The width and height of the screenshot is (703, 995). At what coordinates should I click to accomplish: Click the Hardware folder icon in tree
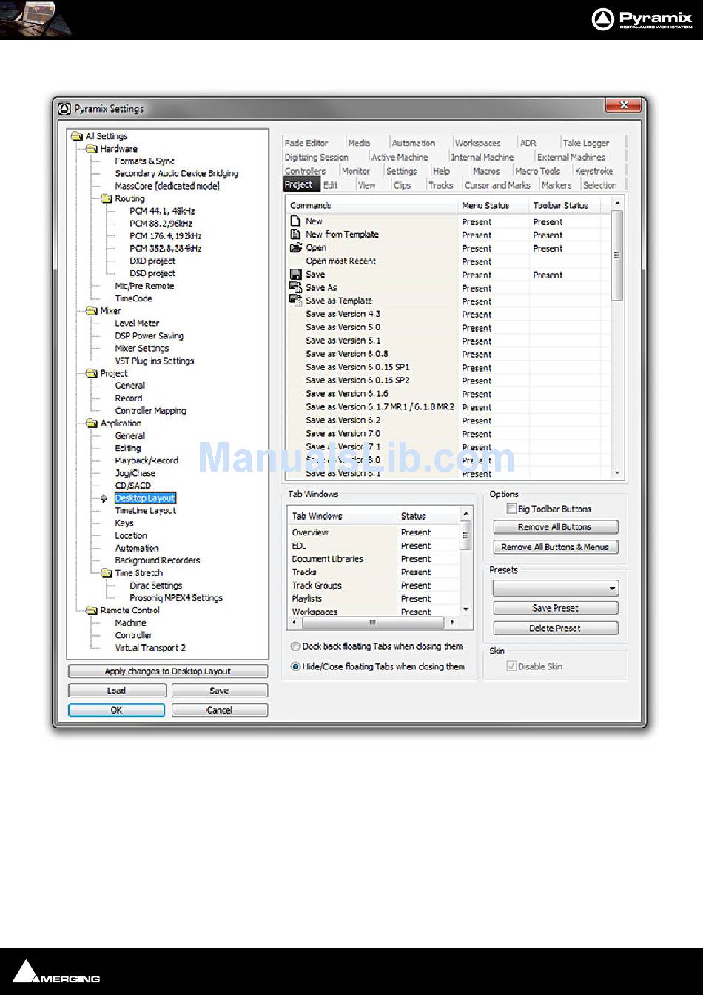[92, 149]
